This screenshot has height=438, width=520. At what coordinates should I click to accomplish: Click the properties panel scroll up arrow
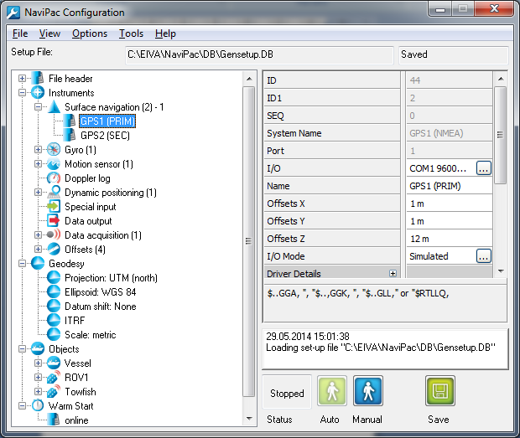tap(501, 79)
